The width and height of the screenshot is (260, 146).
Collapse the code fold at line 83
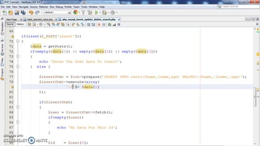(x=18, y=107)
